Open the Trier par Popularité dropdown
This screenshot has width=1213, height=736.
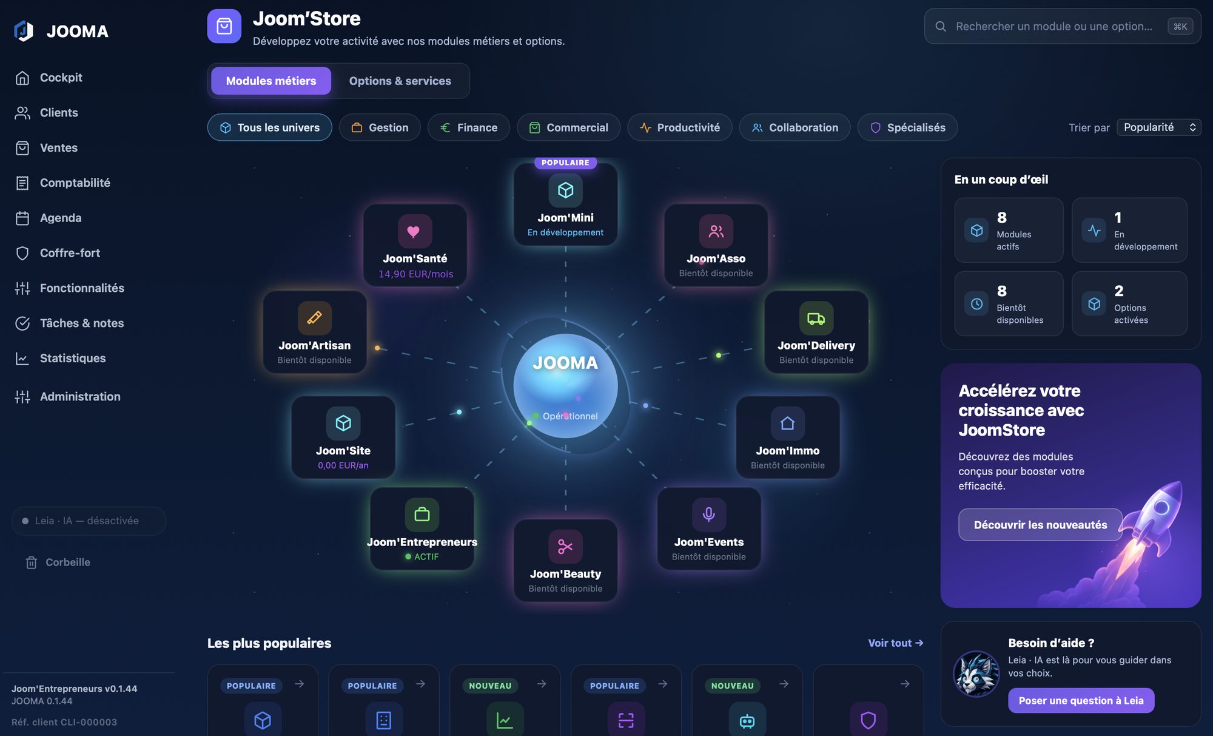[x=1158, y=127]
